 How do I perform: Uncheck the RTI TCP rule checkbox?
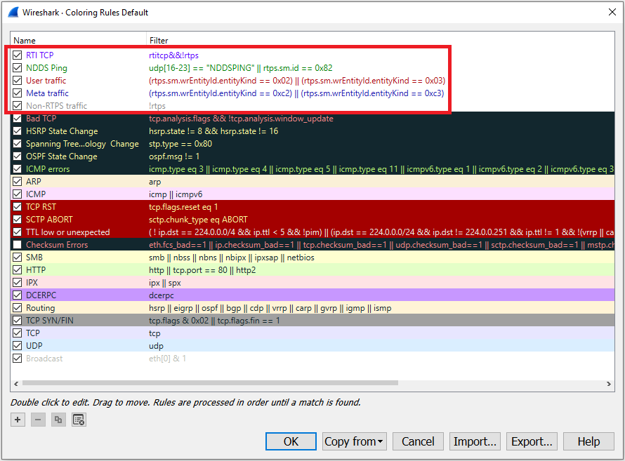[17, 55]
